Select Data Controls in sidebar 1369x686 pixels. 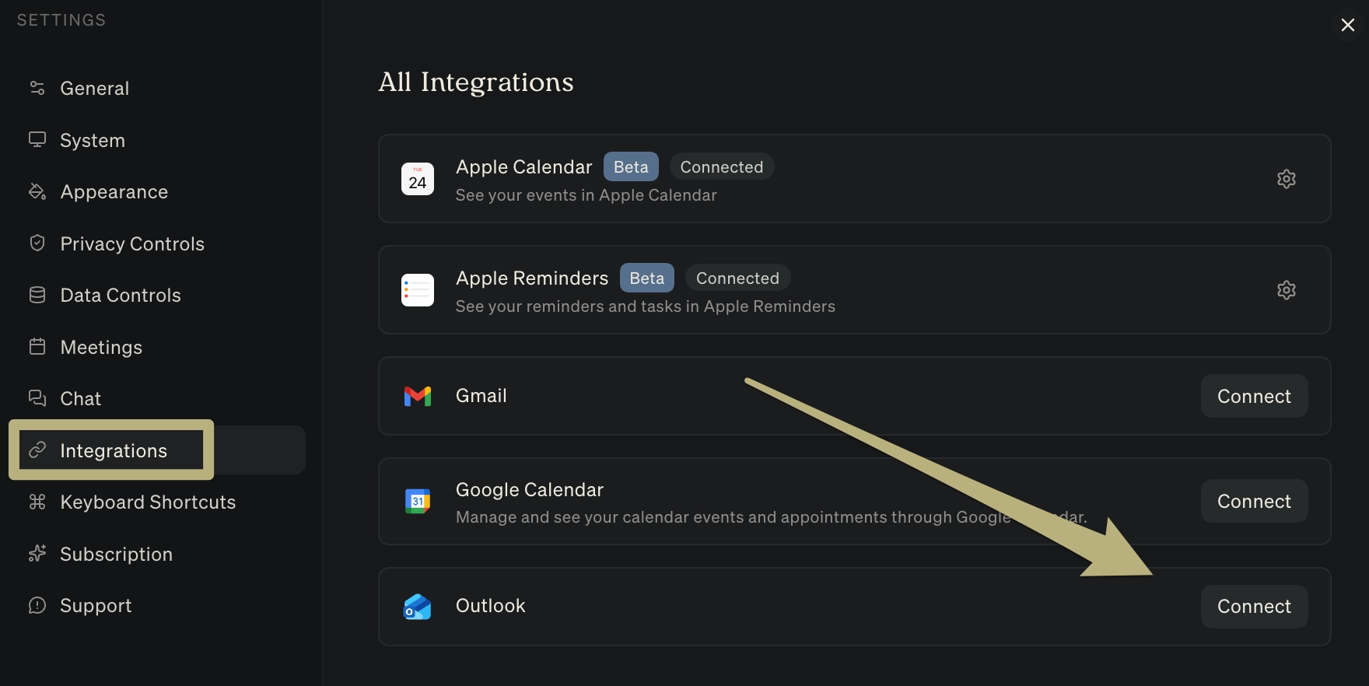[120, 296]
